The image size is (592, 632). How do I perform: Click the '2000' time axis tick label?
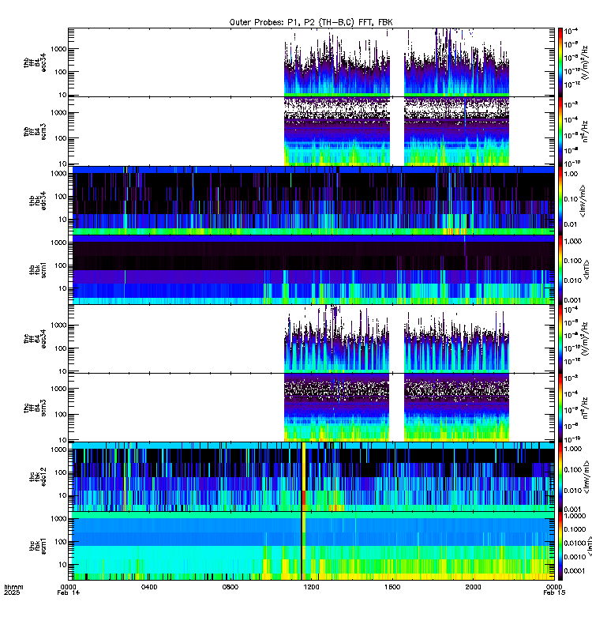click(473, 587)
